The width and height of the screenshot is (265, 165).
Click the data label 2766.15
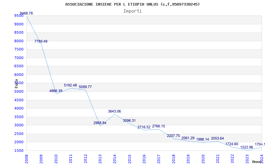[x=159, y=126]
